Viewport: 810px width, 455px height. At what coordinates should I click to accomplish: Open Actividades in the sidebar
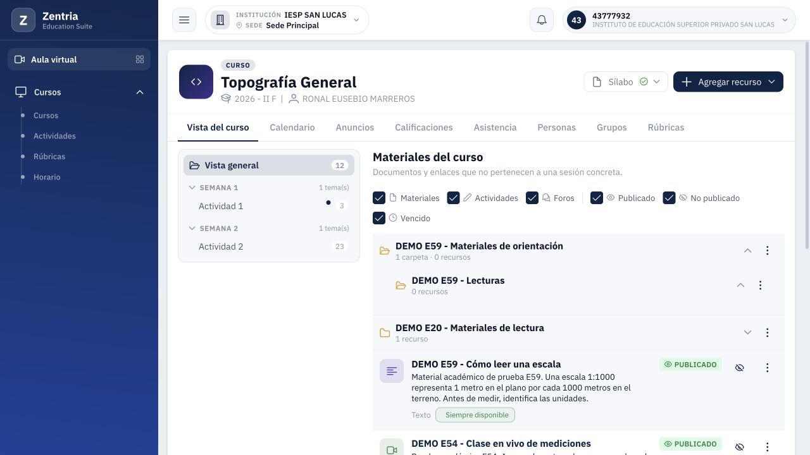54,136
